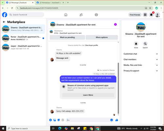Focus Windows Type here to search box

tap(28, 128)
